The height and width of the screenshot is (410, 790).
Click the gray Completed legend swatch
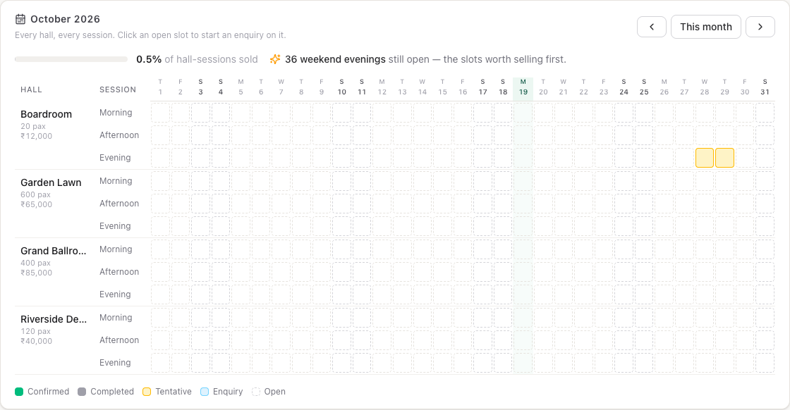point(82,392)
